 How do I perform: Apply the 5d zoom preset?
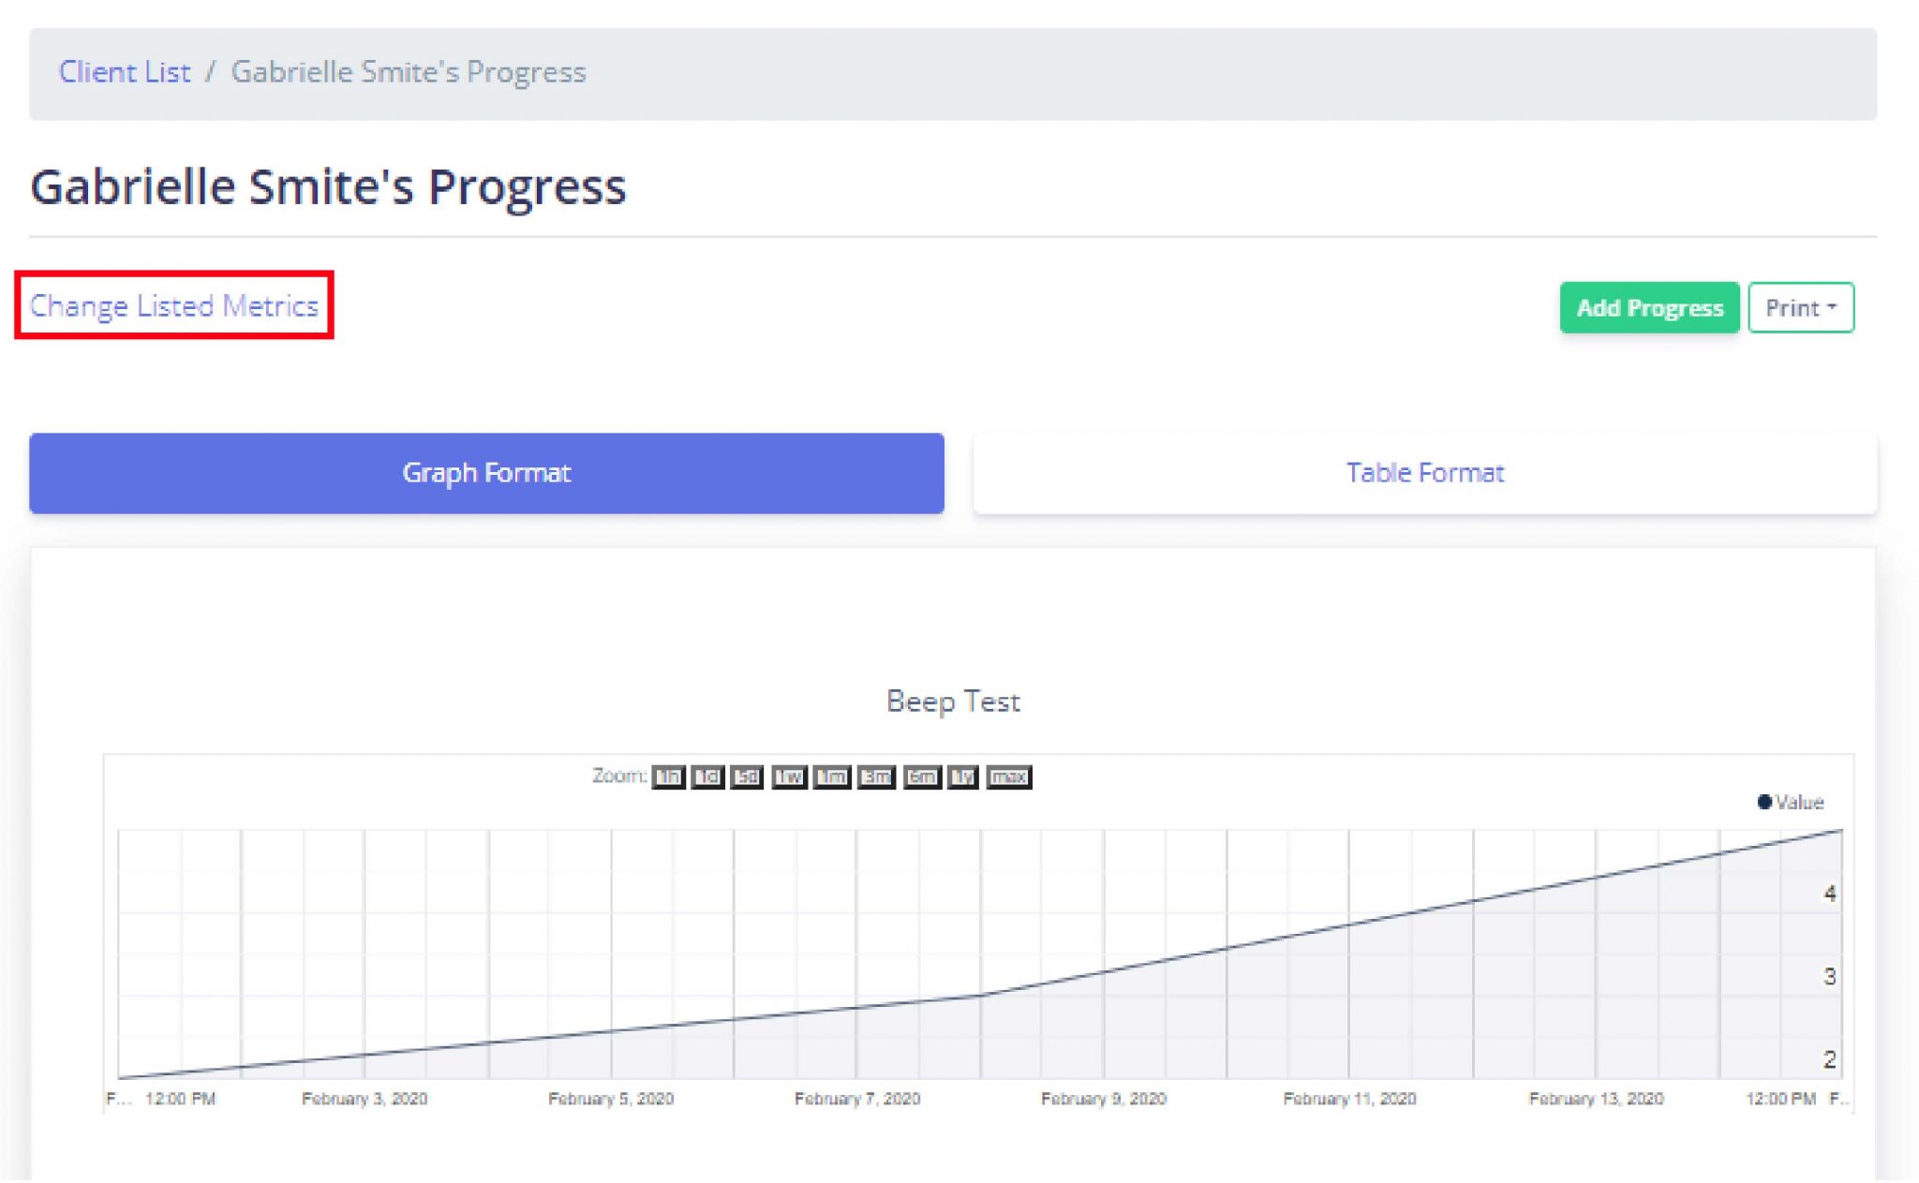click(748, 776)
